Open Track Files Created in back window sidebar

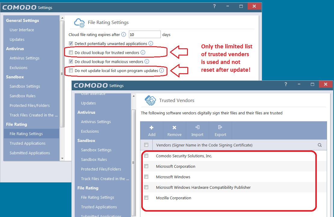pos(33,115)
